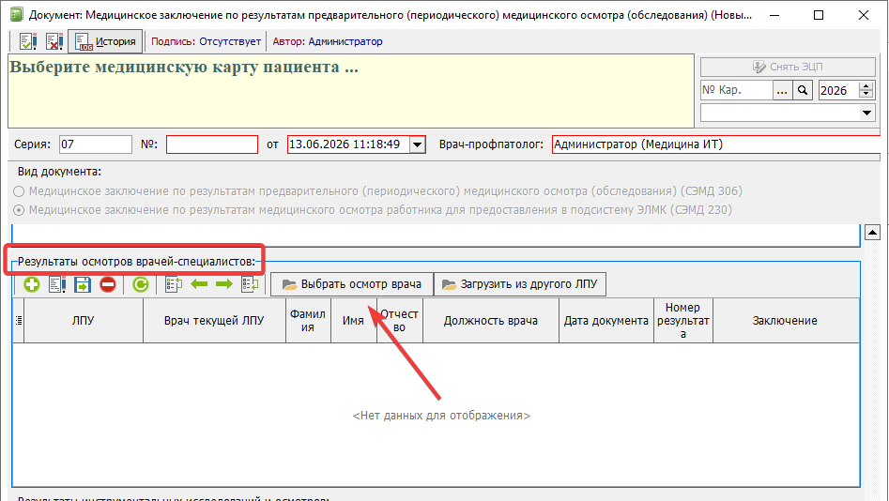Click the green refresh icon
889x501 pixels.
pos(141,284)
